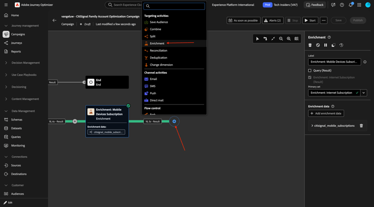
Task: Select the pointer tool in canvas toolbar
Action: click(x=257, y=39)
